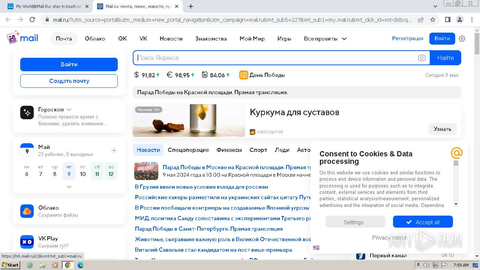Open the VK Play icon
The width and height of the screenshot is (480, 270).
coord(27,242)
